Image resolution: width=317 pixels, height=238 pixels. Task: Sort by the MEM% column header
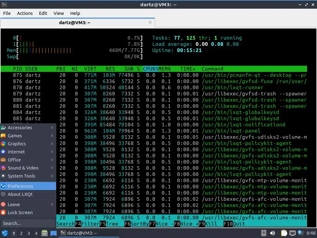pos(165,69)
